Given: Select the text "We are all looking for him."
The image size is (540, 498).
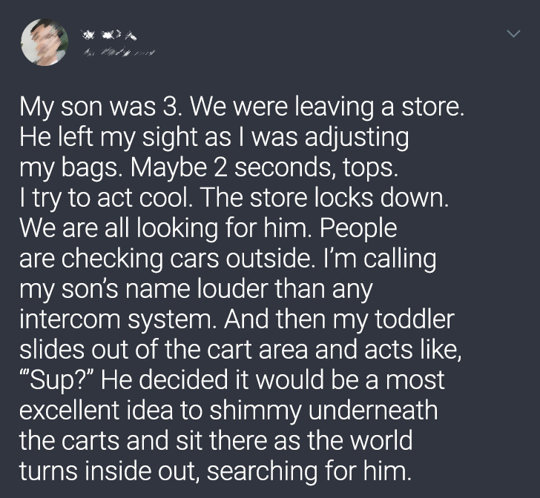Looking at the screenshot, I should coord(166,228).
